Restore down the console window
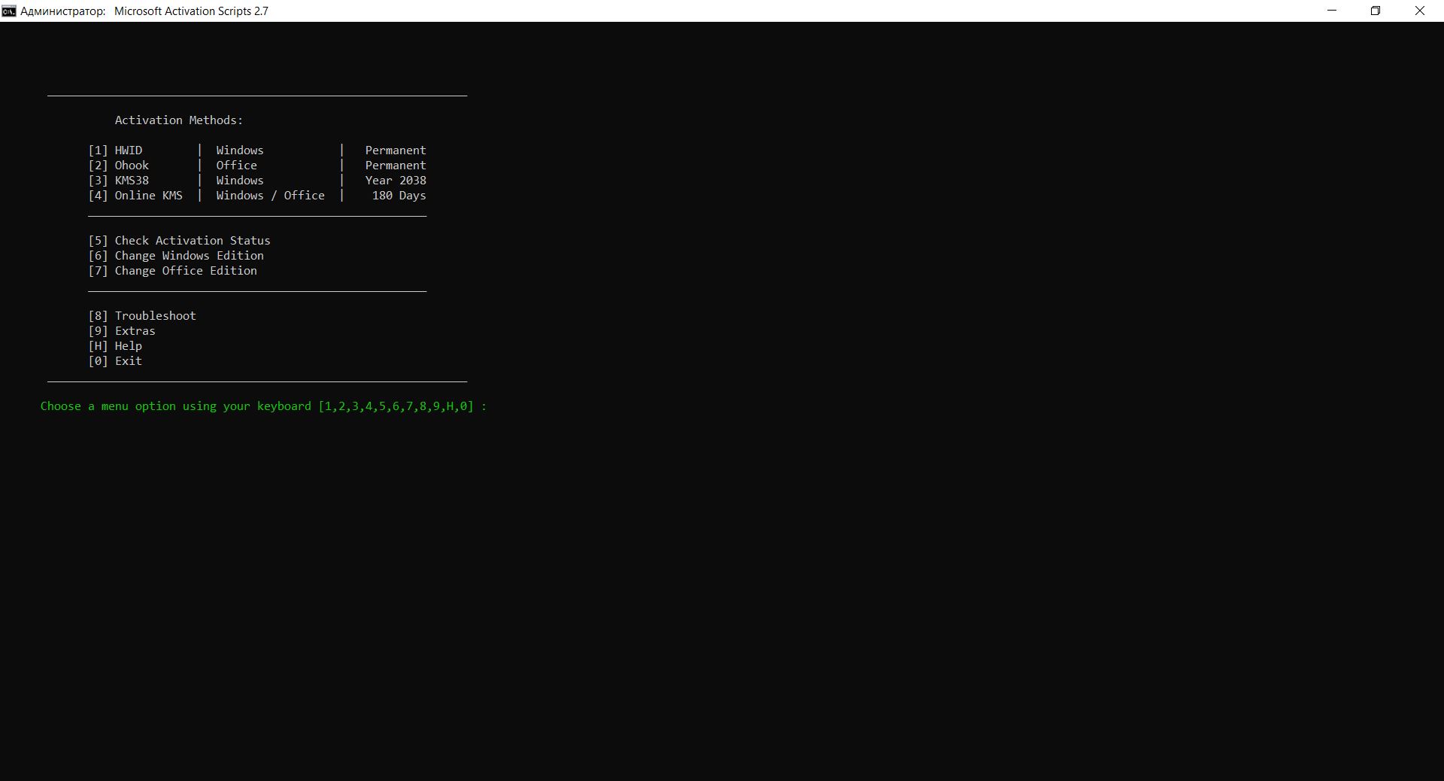The height and width of the screenshot is (781, 1444). point(1376,11)
